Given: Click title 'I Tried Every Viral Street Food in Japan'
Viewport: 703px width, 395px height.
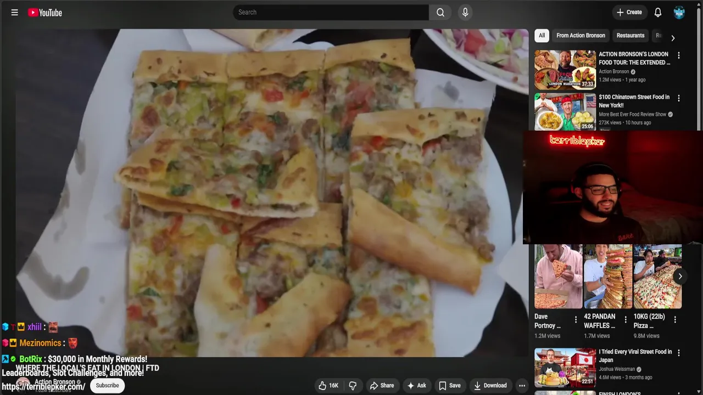Looking at the screenshot, I should pos(635,356).
